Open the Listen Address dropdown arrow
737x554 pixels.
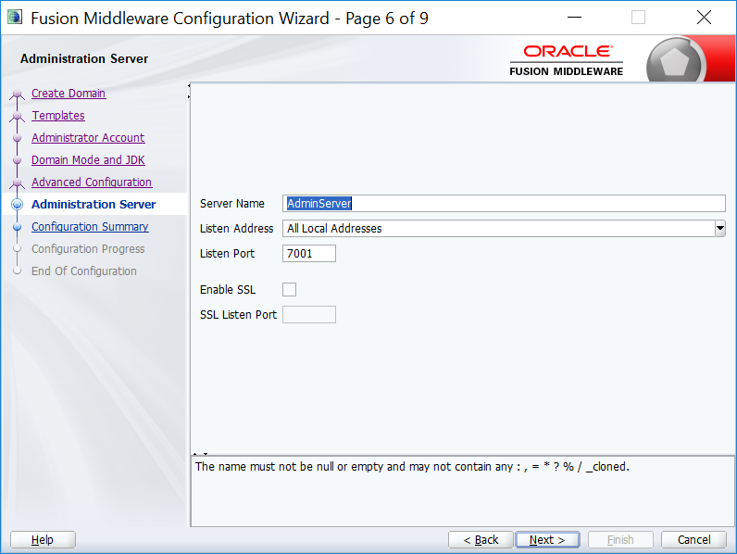tap(719, 228)
